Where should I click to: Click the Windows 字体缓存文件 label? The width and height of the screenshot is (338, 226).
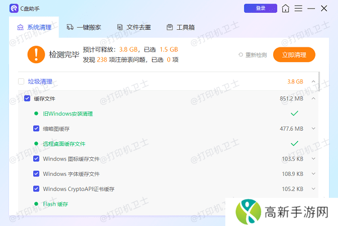[71, 174]
